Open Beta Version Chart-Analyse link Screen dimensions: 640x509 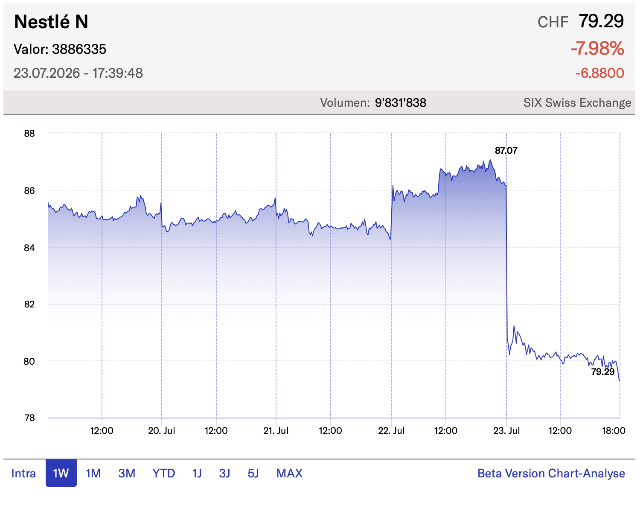point(551,473)
